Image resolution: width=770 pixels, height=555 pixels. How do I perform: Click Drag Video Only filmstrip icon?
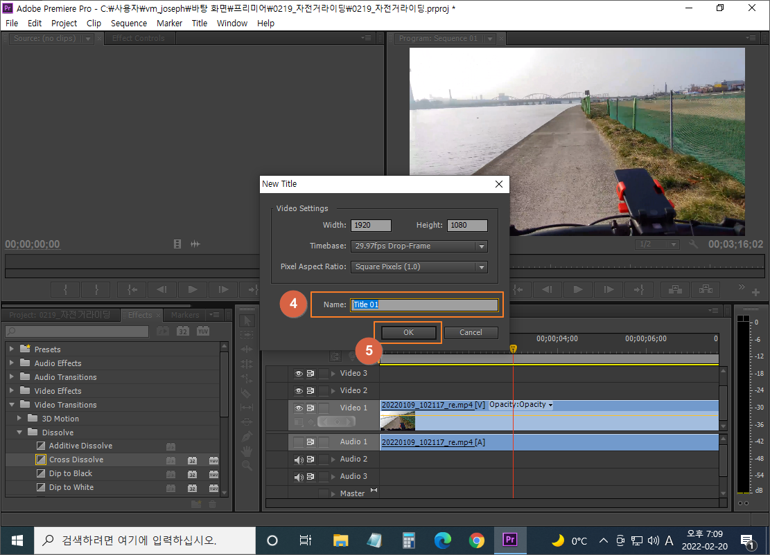[177, 244]
